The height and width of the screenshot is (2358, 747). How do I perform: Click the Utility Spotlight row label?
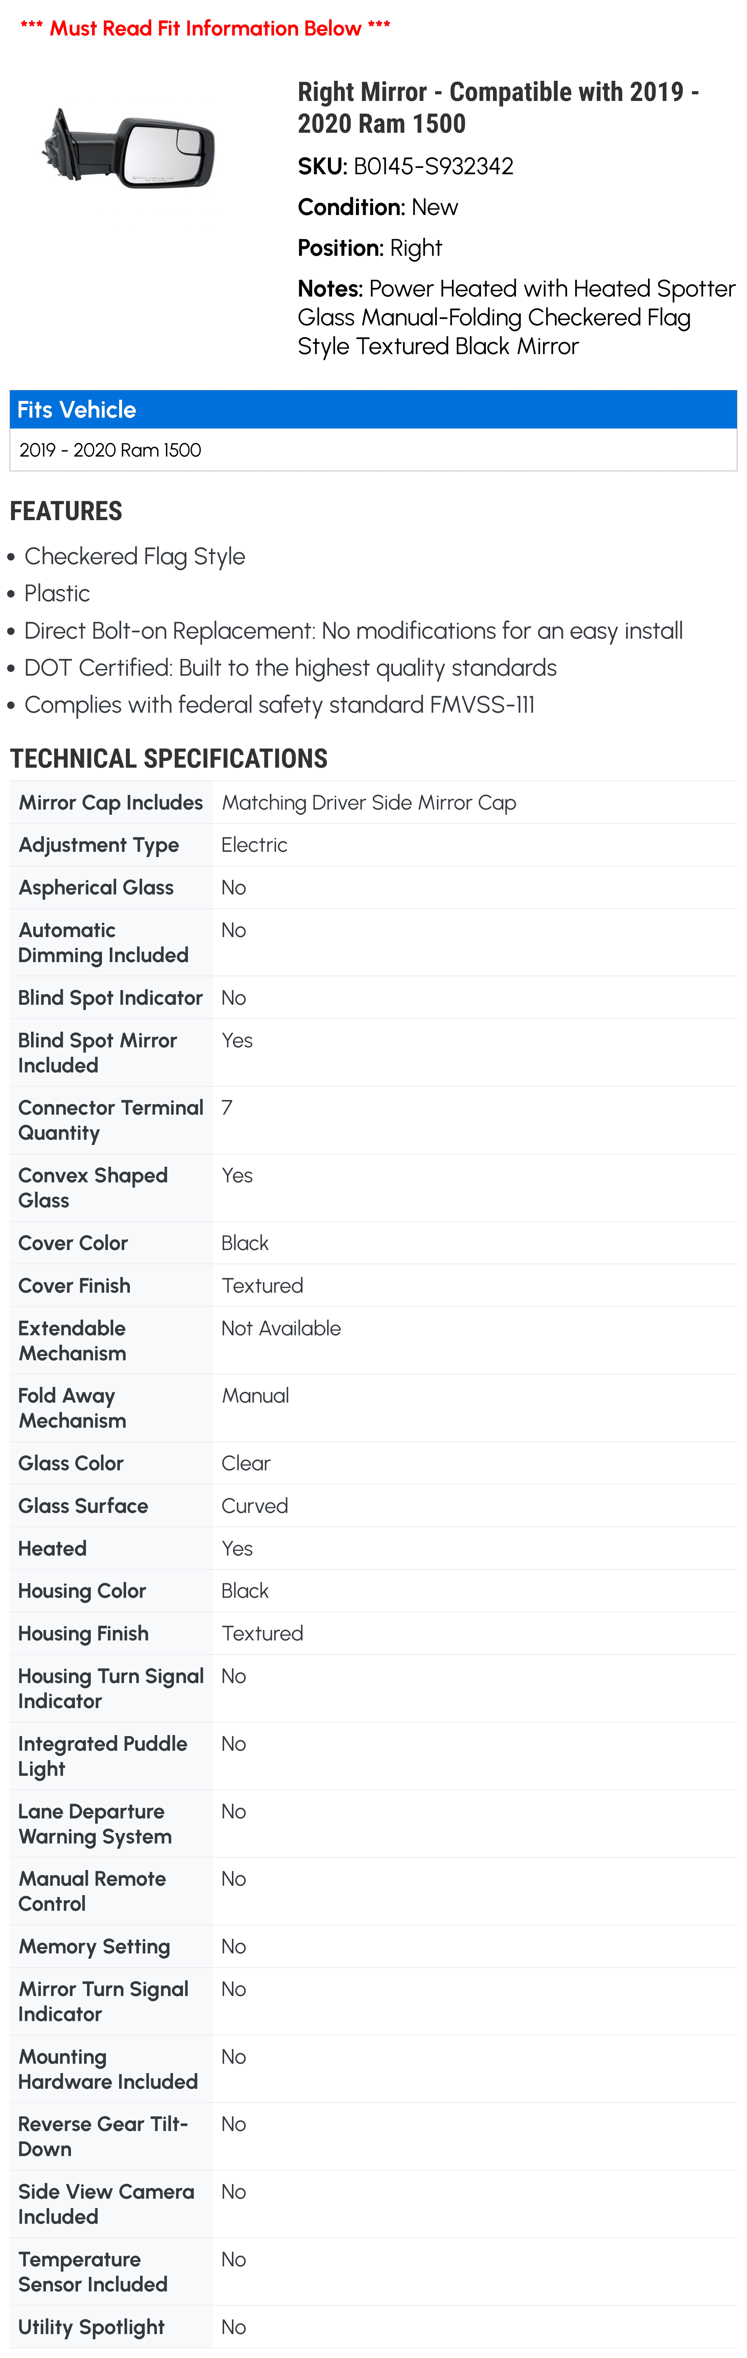[92, 2327]
